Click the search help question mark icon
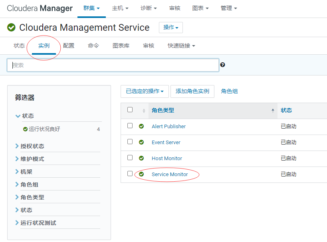 point(222,65)
